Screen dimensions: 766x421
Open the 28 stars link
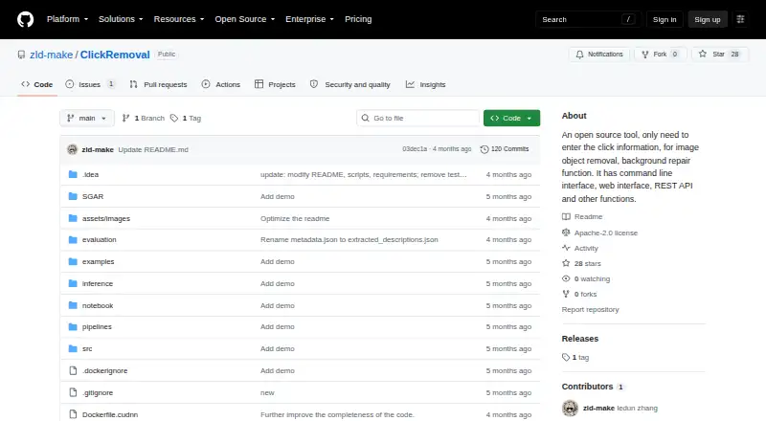[582, 264]
